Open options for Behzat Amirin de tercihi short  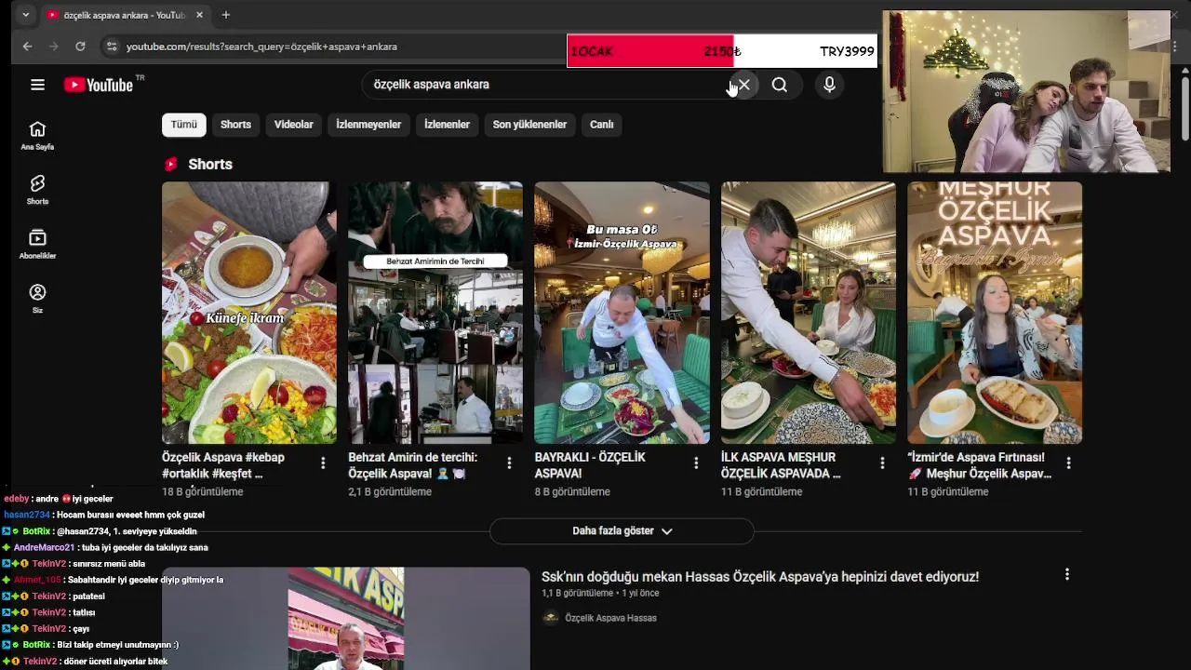click(x=509, y=462)
